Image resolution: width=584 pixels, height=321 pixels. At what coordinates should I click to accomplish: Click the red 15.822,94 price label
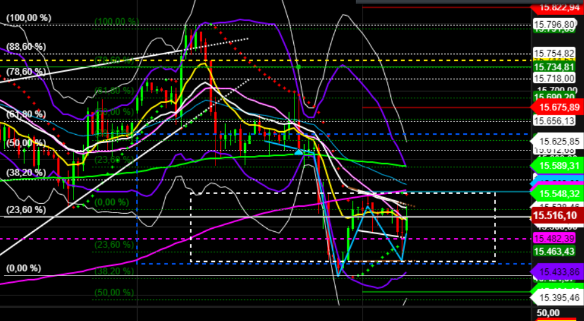tap(557, 7)
